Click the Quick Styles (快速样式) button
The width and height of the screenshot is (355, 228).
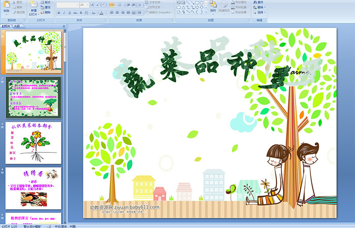(x=224, y=8)
